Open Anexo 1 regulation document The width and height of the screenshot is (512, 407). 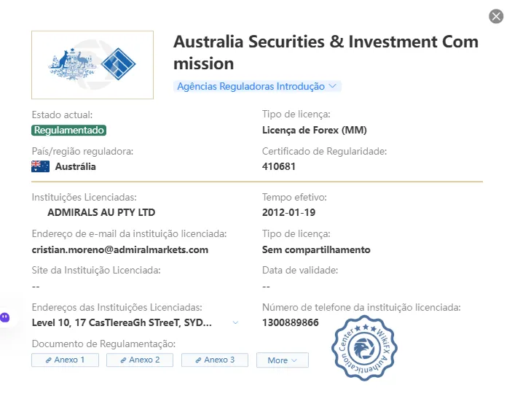coord(66,360)
